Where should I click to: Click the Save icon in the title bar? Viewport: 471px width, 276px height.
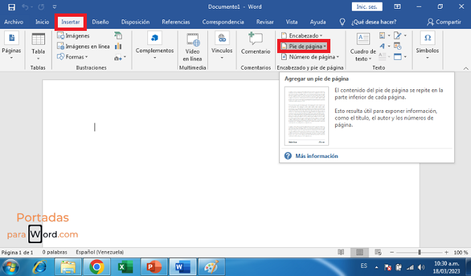coord(11,7)
